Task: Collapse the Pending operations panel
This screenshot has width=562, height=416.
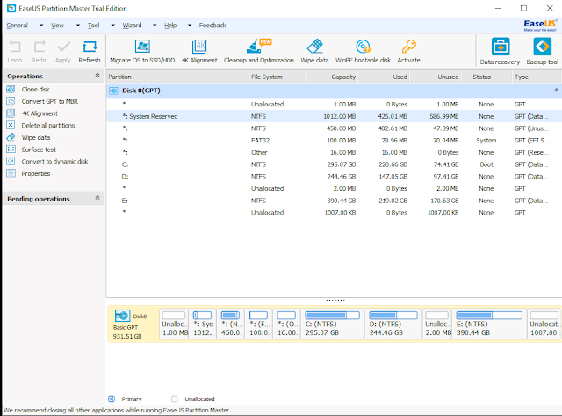Action: [x=97, y=198]
